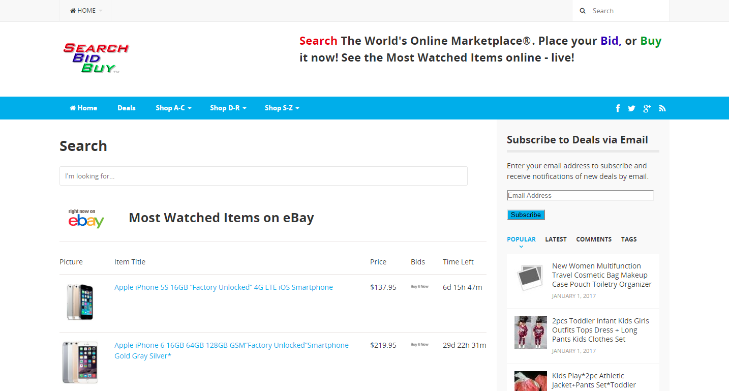The height and width of the screenshot is (391, 729).
Task: Click the '29d 22h 31m' time left
Action: (465, 345)
